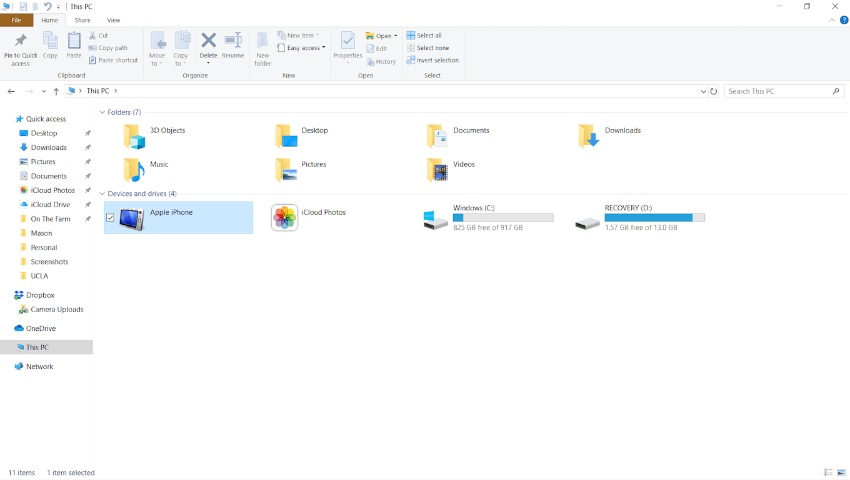Collapse the Folders (7) group

(102, 112)
